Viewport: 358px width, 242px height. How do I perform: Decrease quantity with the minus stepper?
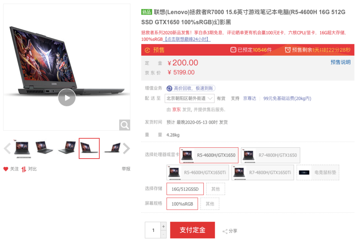[x=164, y=234]
